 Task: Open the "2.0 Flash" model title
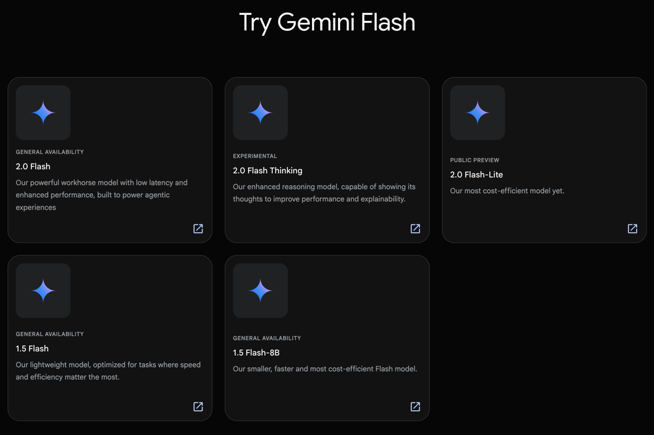[x=33, y=167]
